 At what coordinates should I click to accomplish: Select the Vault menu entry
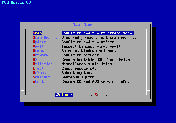38,47
